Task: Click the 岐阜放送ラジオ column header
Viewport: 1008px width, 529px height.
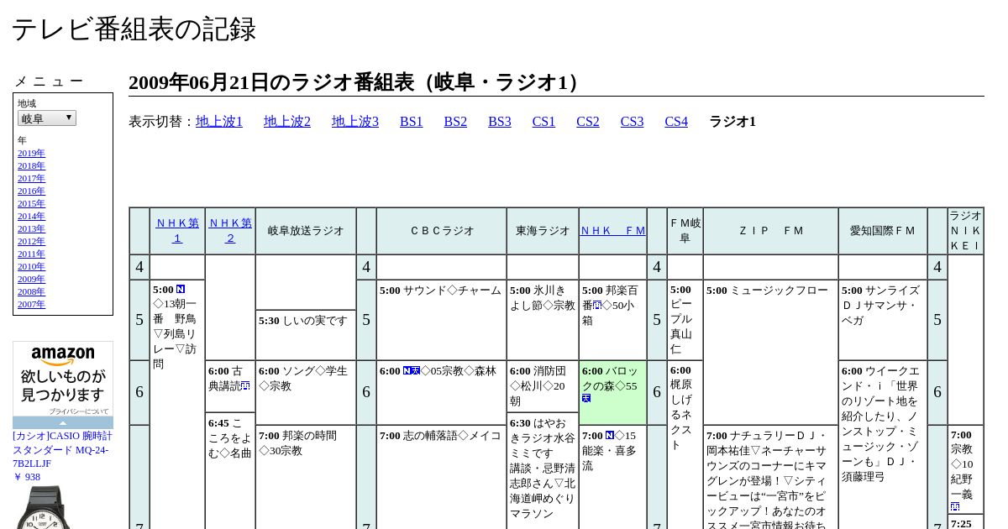Action: (x=306, y=231)
